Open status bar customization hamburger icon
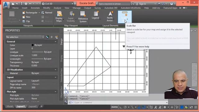Image resolution: width=199 pixels, height=112 pixels. pos(196,107)
